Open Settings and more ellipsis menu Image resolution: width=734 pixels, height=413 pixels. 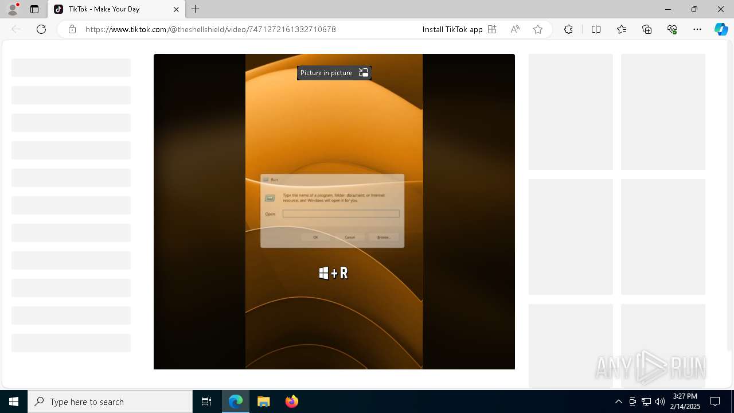pyautogui.click(x=697, y=29)
